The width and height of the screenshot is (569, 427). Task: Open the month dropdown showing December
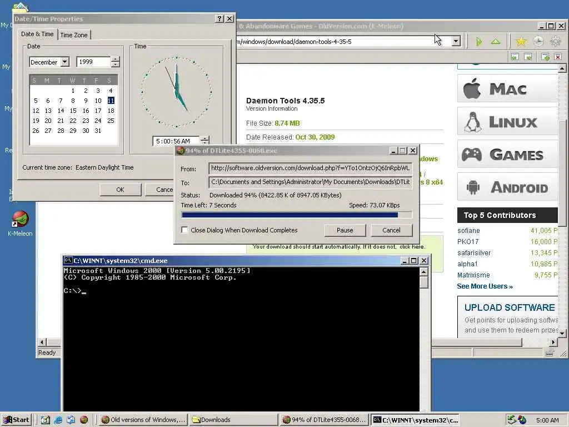pos(64,62)
